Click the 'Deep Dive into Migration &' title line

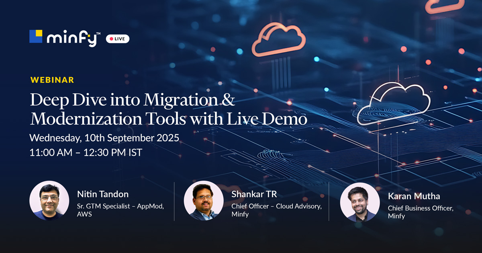tap(132, 99)
